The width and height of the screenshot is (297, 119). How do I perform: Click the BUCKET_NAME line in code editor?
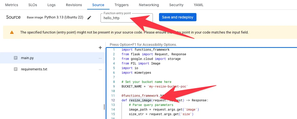click(155, 86)
